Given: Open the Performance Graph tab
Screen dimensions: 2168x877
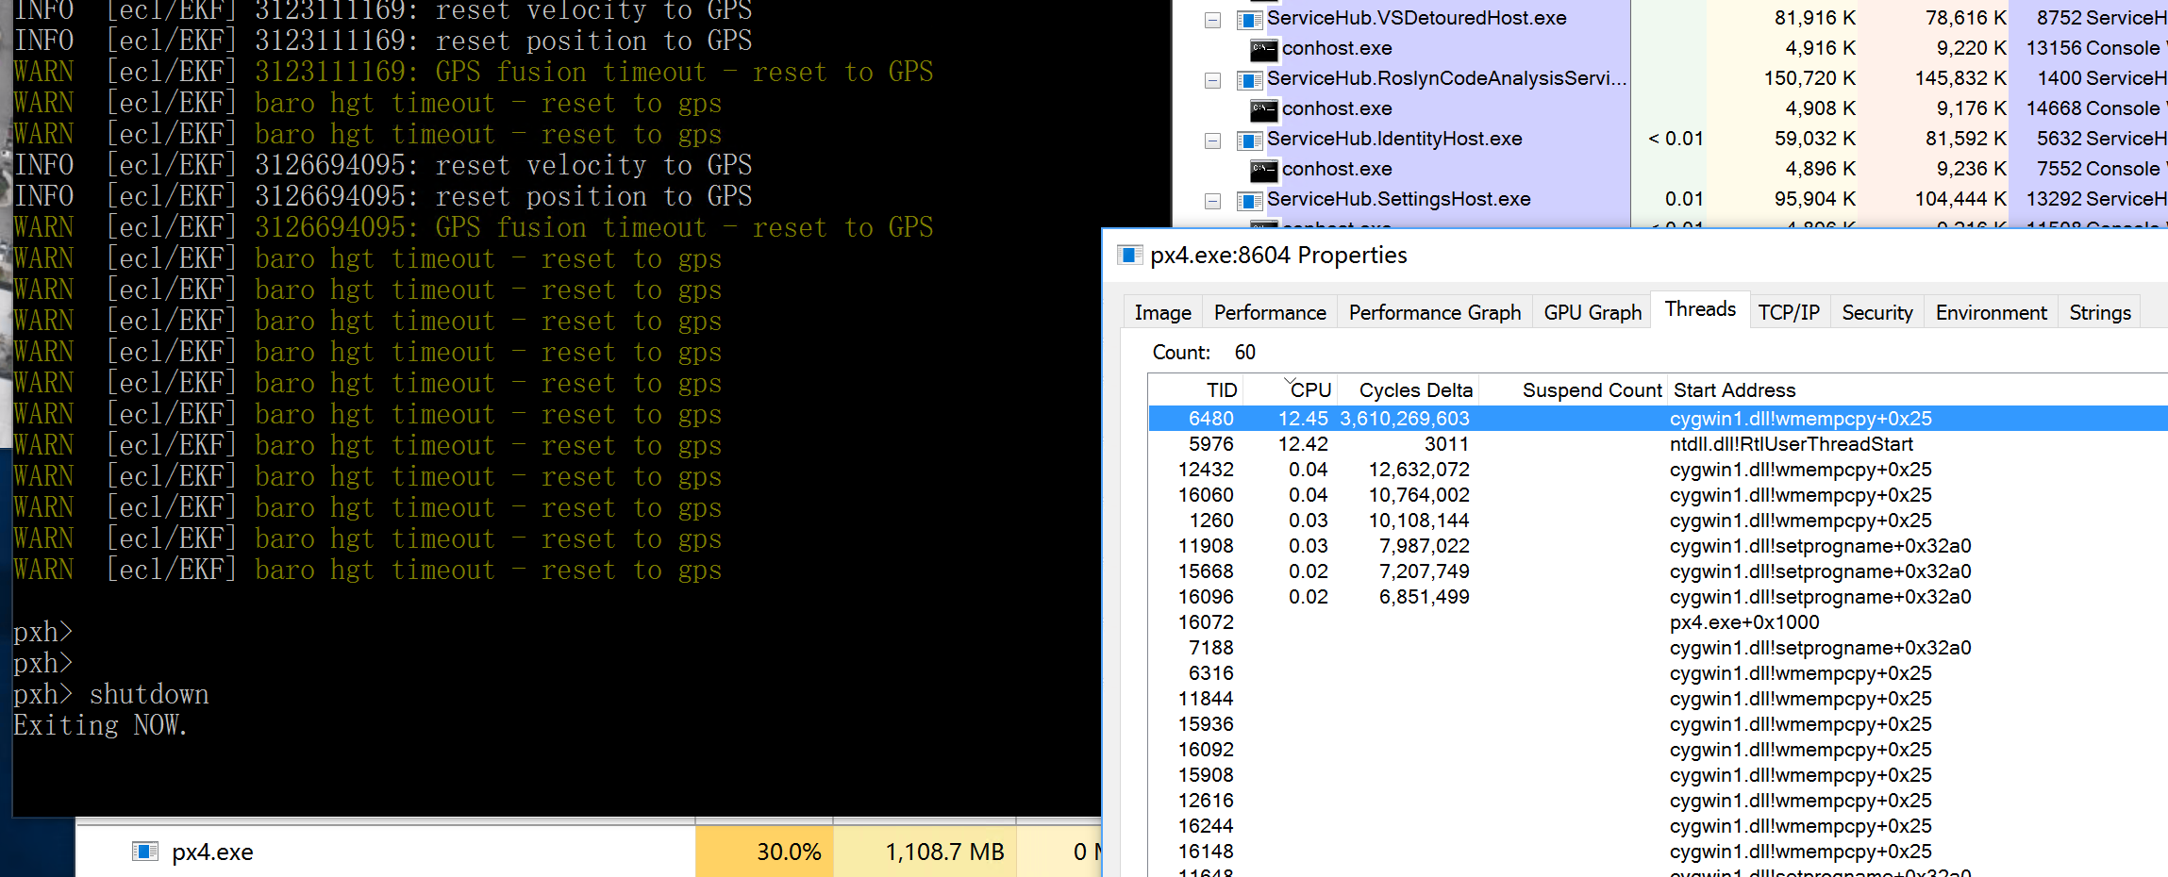Looking at the screenshot, I should point(1435,312).
